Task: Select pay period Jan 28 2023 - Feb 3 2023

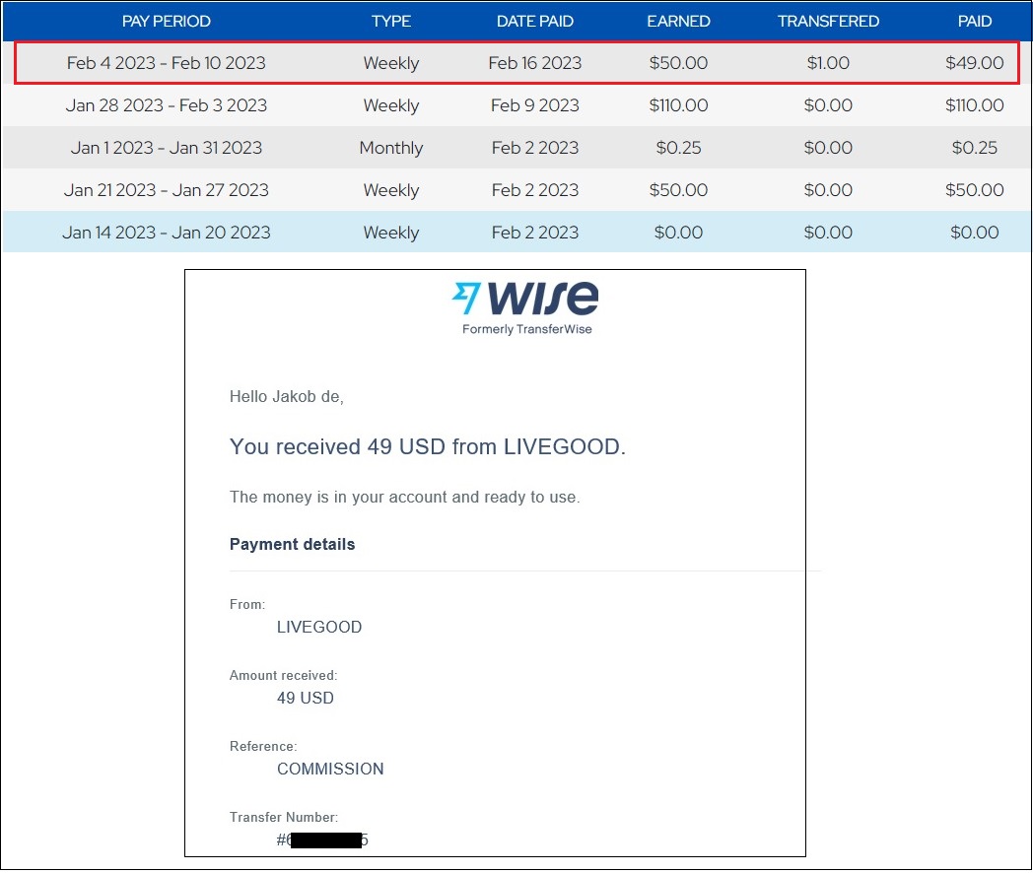Action: [x=166, y=105]
